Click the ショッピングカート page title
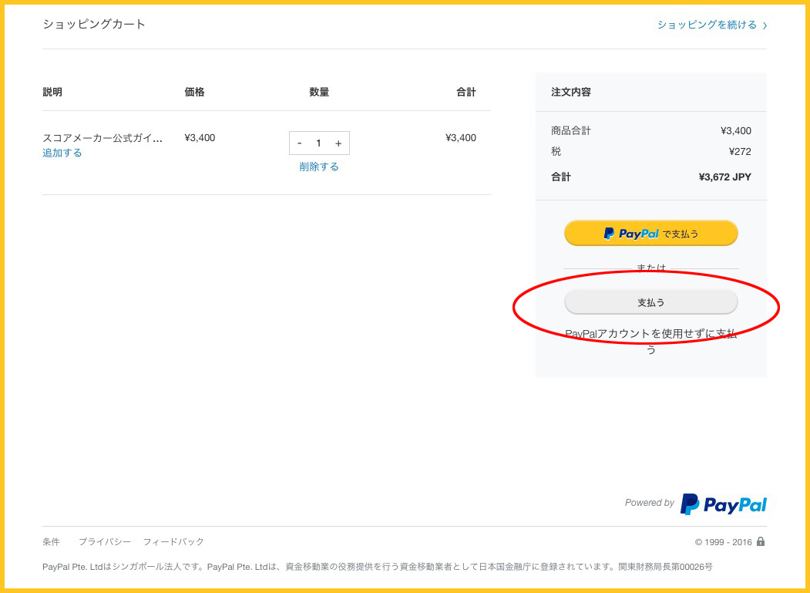This screenshot has height=593, width=810. [x=94, y=25]
